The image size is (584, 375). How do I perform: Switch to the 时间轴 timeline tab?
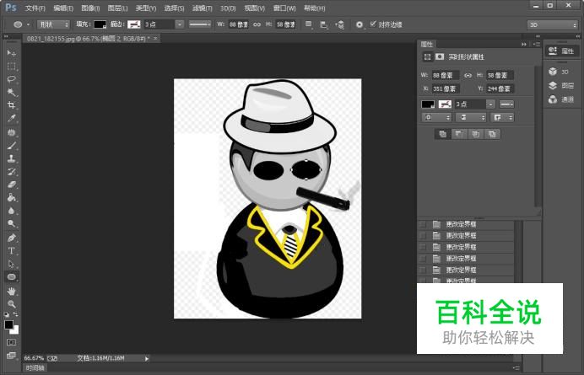pos(35,368)
